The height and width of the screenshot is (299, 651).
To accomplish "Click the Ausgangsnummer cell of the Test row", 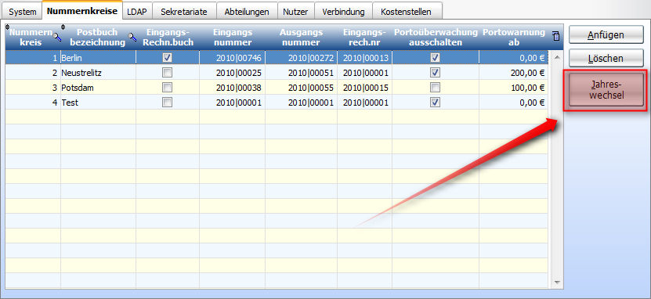I will pyautogui.click(x=302, y=103).
